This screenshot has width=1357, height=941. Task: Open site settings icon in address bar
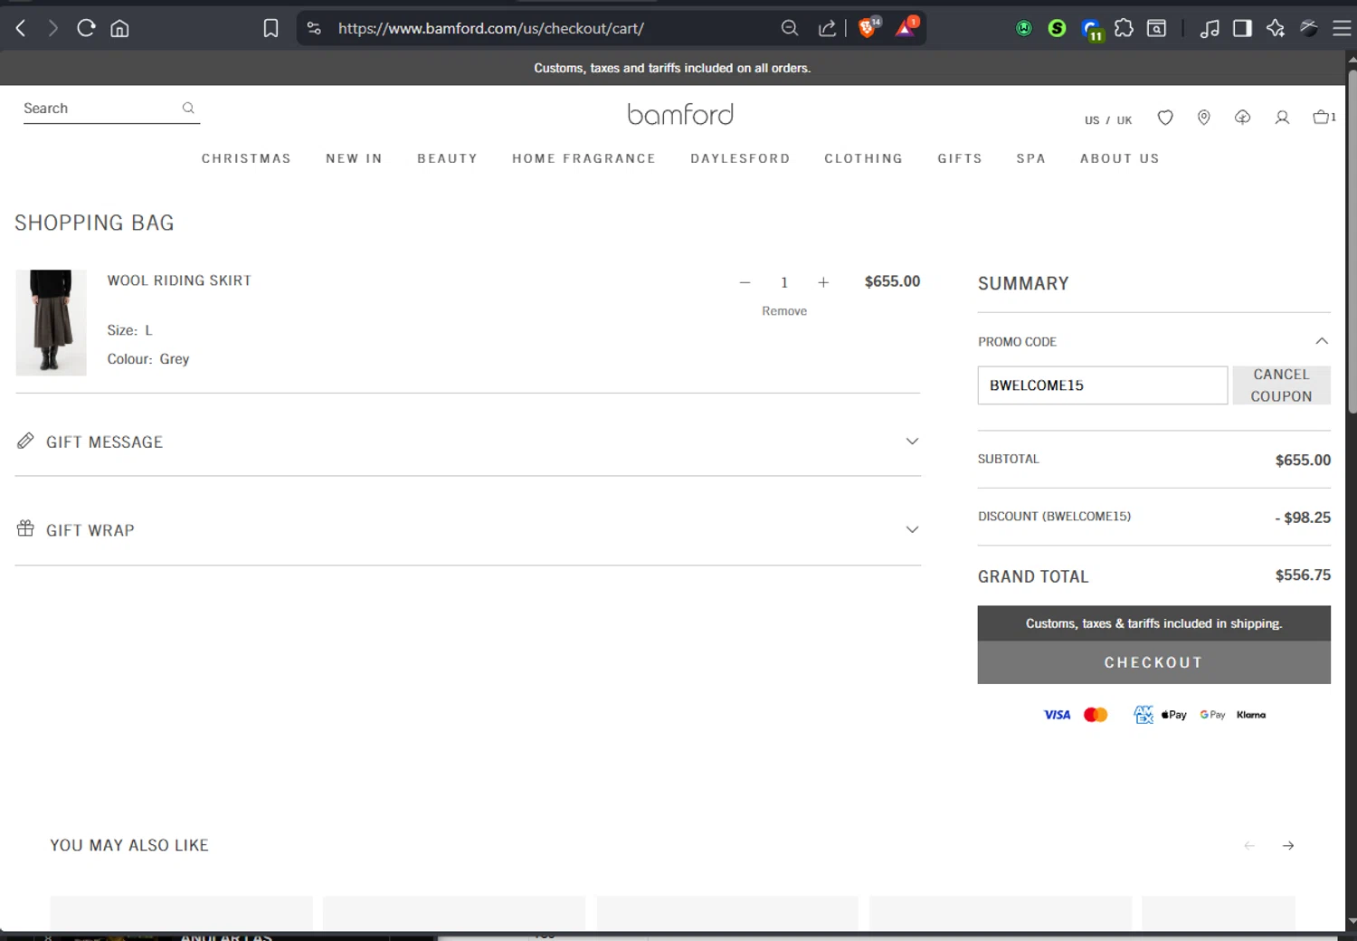point(314,28)
